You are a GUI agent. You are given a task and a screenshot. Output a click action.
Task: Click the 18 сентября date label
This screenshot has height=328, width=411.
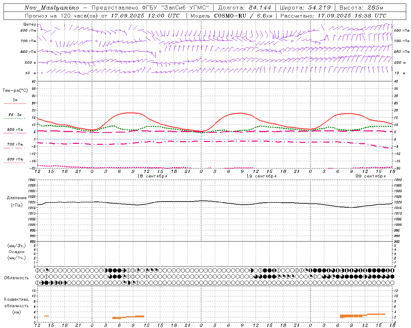pyautogui.click(x=152, y=176)
